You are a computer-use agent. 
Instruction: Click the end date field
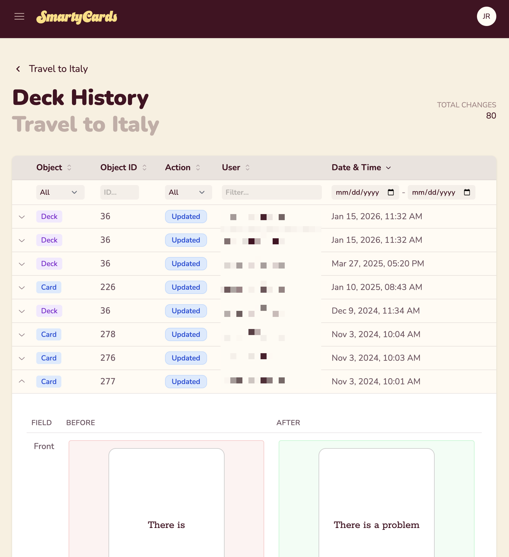point(441,192)
